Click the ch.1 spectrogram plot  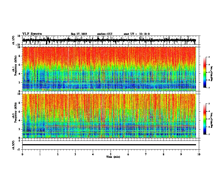(x=109, y=69)
